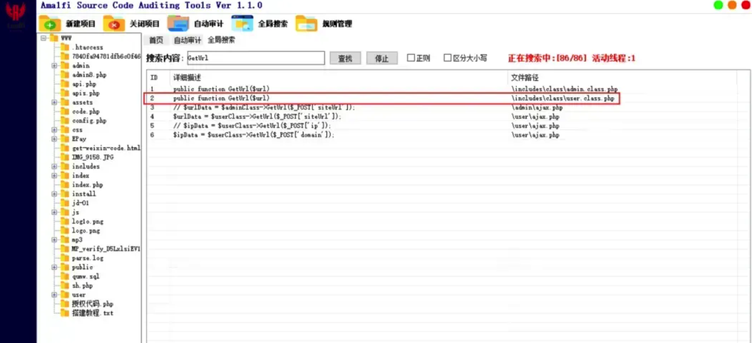Select the index.php file icon

click(x=65, y=184)
